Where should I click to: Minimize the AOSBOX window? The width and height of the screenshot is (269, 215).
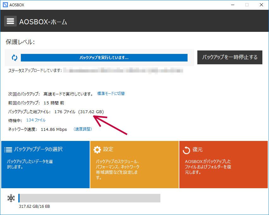[233, 5]
